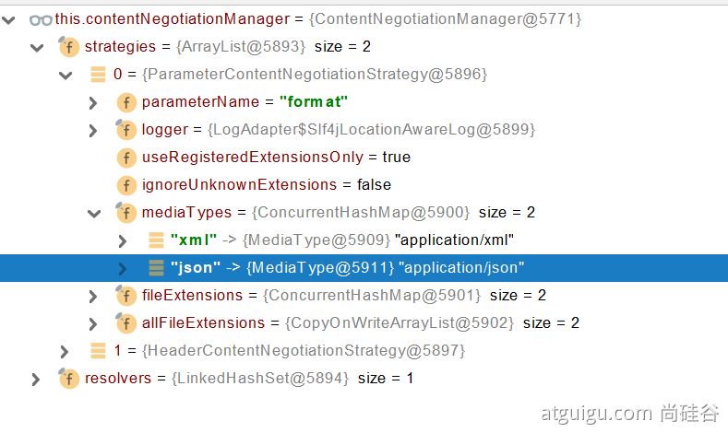
Task: Select the "xml" application/xml entry row
Action: (x=341, y=240)
